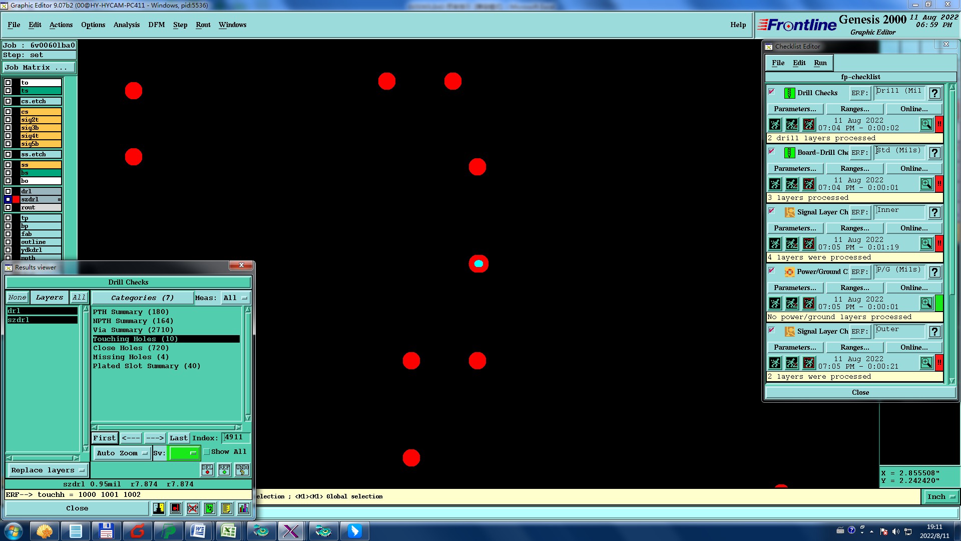961x541 pixels.
Task: Expand the Meas All dropdown
Action: 235,298
